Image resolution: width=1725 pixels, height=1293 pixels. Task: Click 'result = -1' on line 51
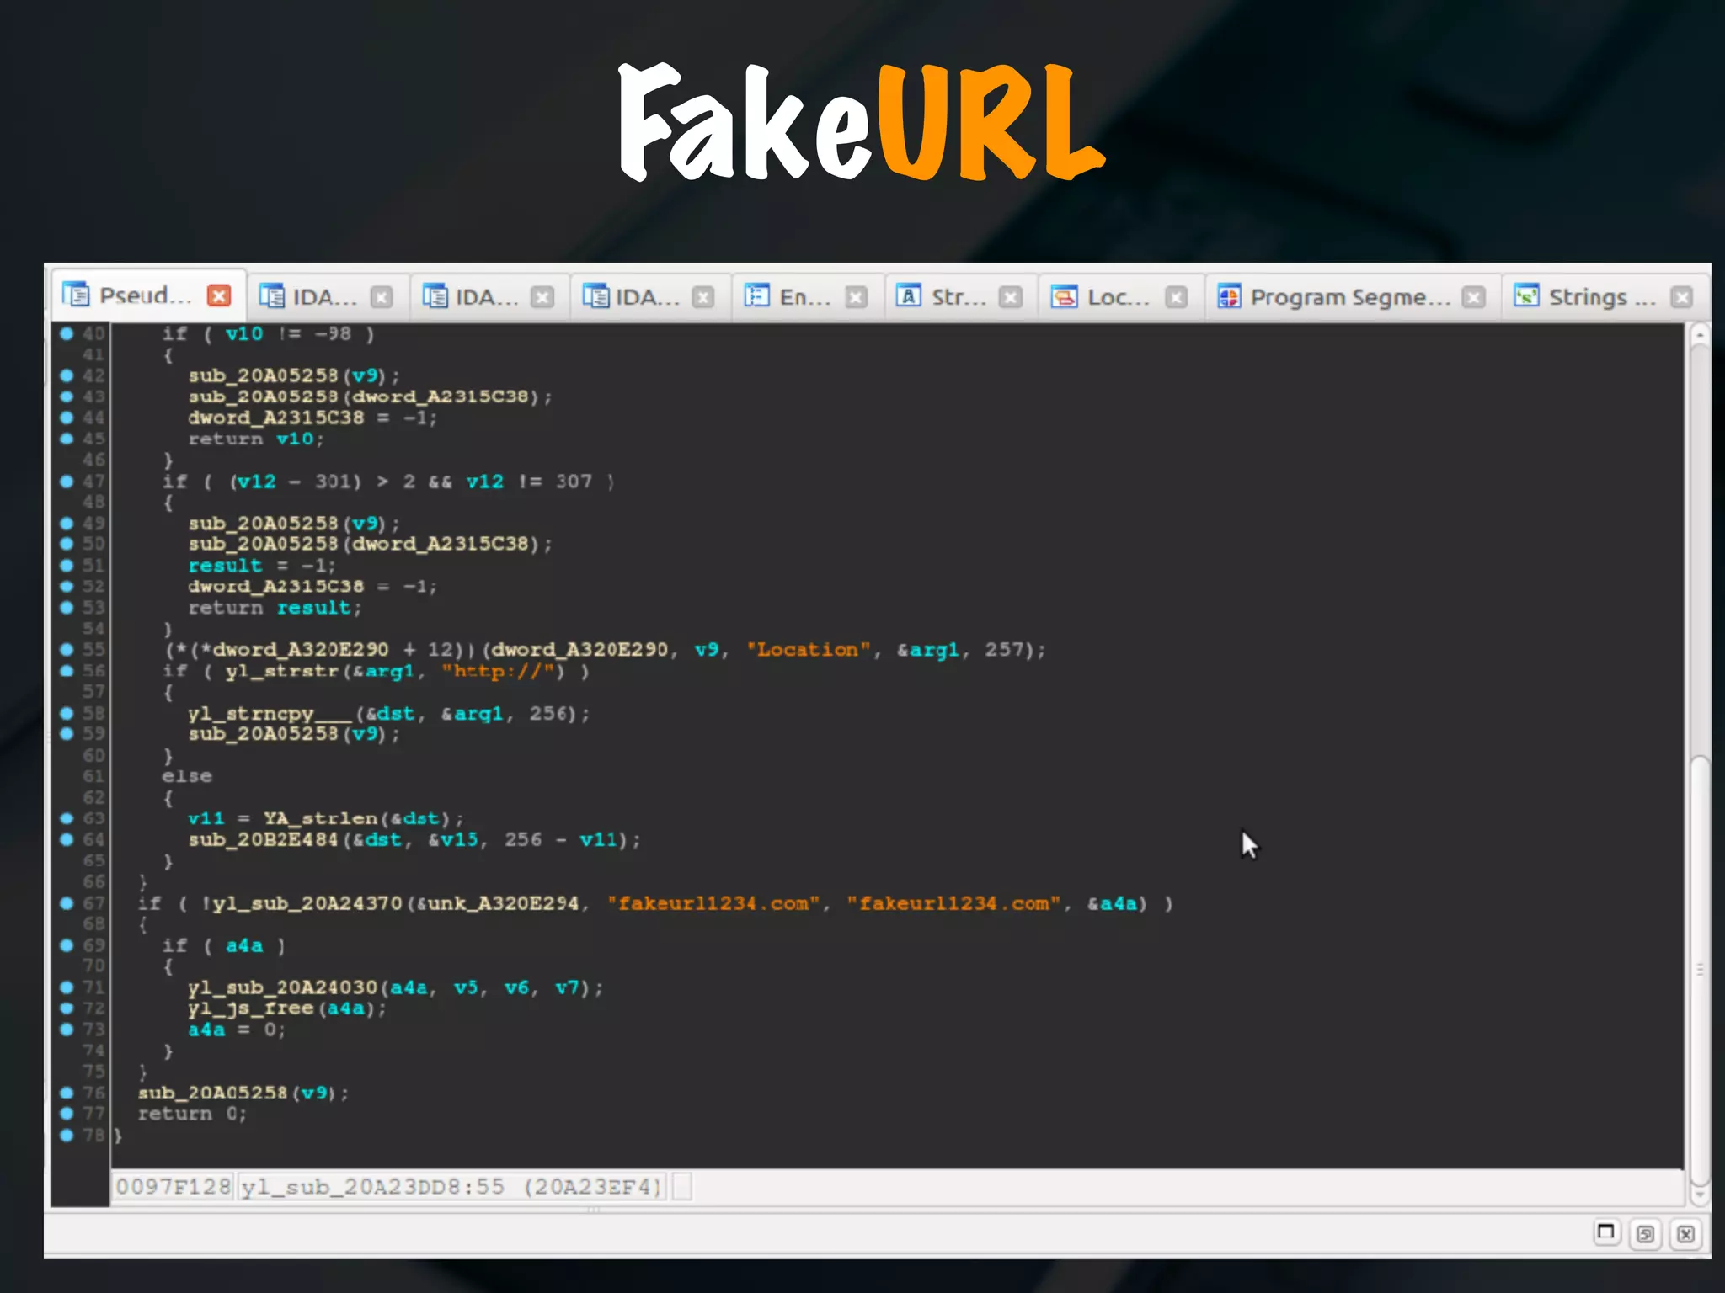pos(261,566)
